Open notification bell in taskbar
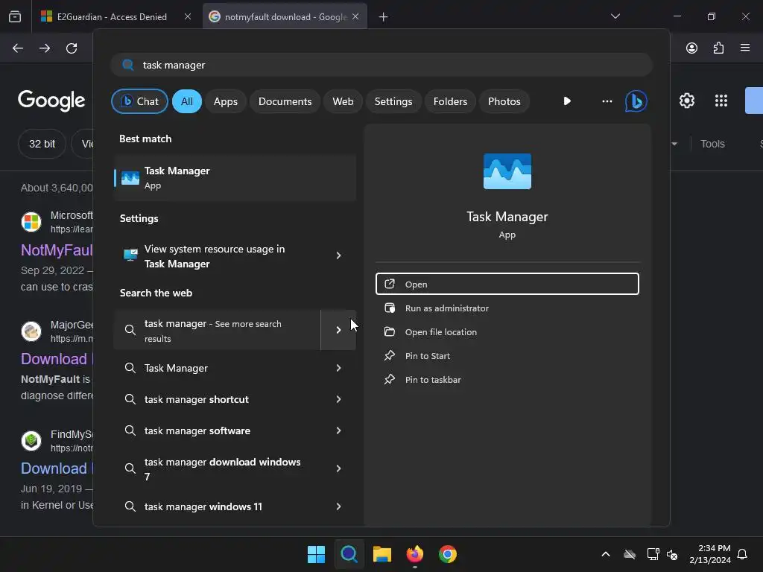 (x=742, y=554)
